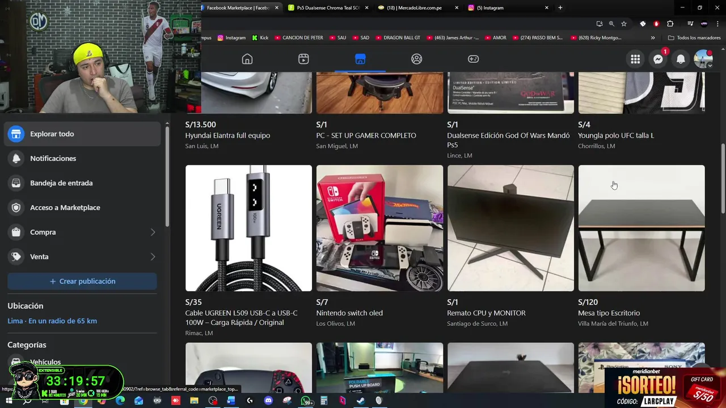Open the profile avatar account menu
The width and height of the screenshot is (726, 408).
click(x=703, y=59)
